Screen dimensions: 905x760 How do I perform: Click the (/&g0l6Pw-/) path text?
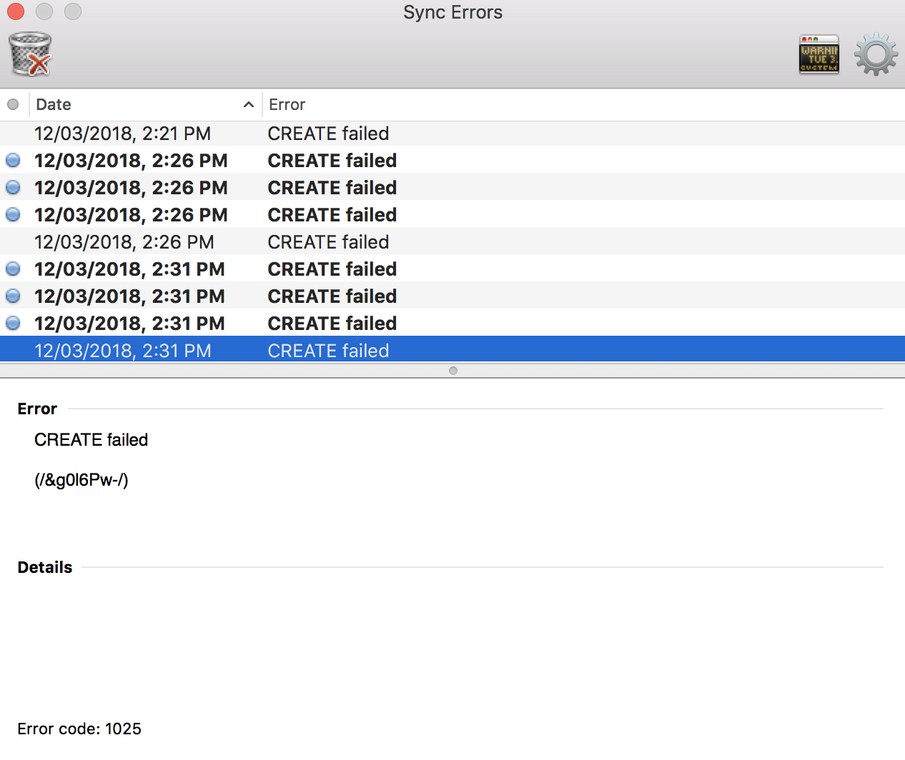tap(81, 480)
